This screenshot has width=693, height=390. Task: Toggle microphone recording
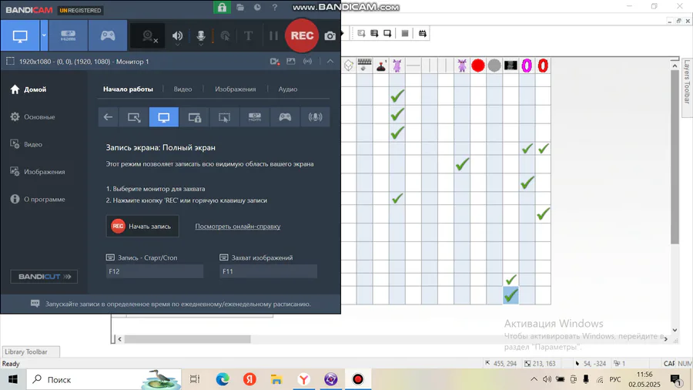(201, 36)
